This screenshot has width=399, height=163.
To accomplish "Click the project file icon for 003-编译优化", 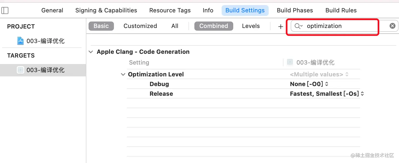I will [x=21, y=41].
